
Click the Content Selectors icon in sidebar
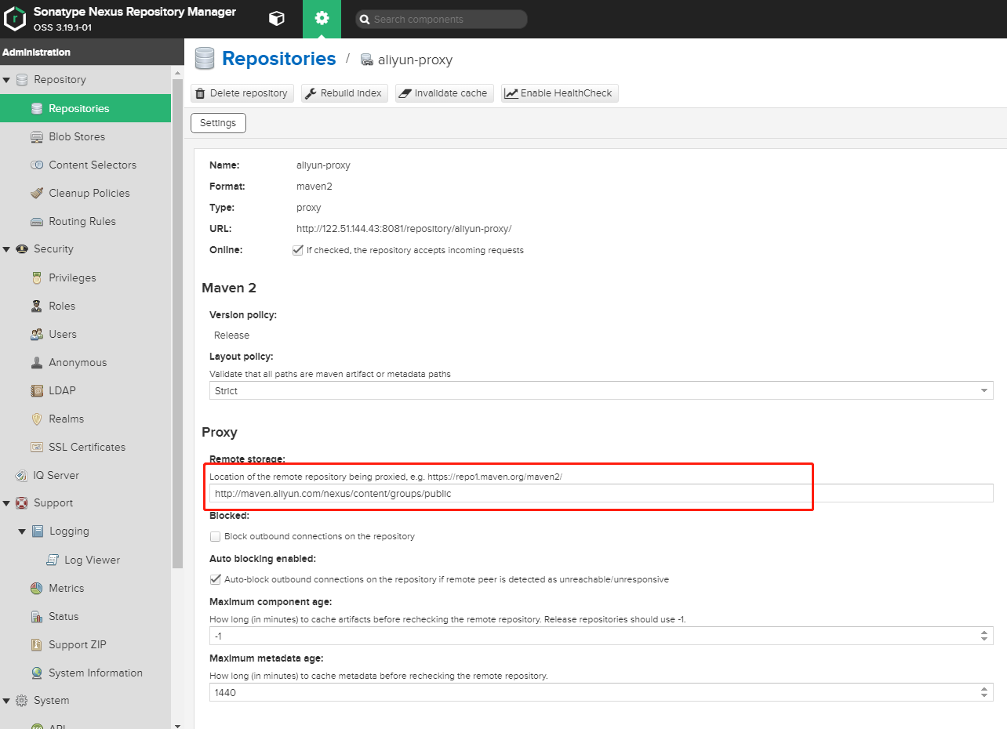point(36,165)
